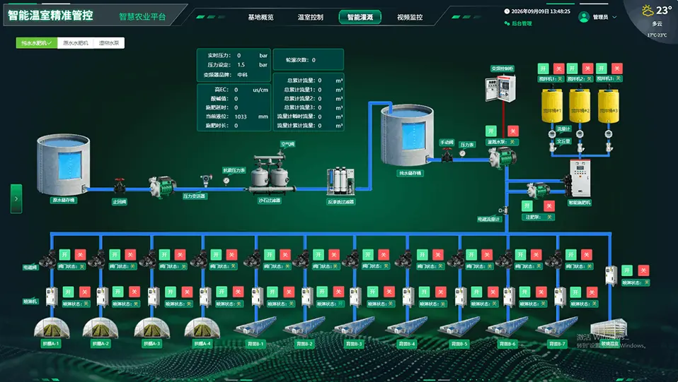Open the 育苗B-5 seedling house
This screenshot has width=678, height=382.
(x=459, y=327)
